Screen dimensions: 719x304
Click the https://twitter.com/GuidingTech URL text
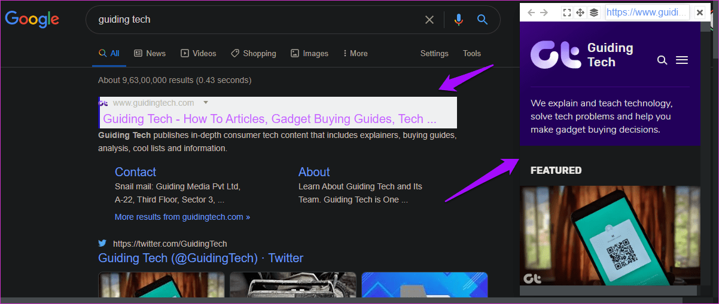coord(170,244)
